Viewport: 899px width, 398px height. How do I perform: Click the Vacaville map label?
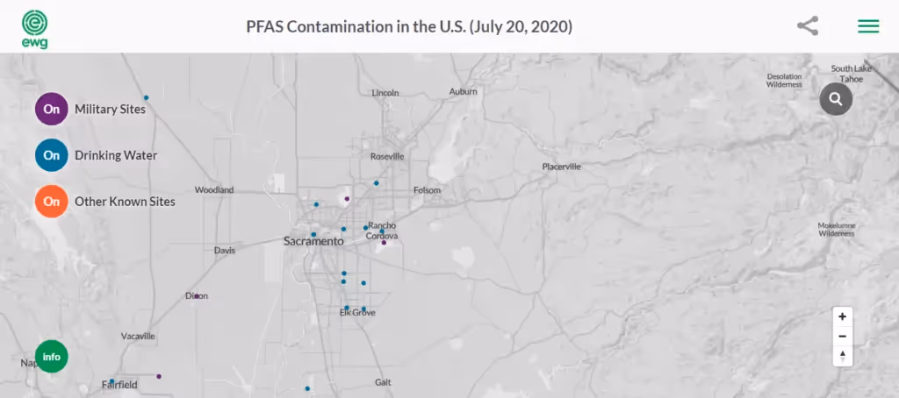click(138, 336)
